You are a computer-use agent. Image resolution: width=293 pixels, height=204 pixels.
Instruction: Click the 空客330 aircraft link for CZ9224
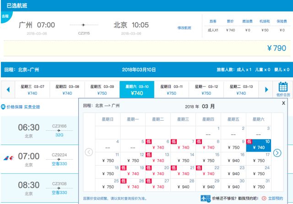[x=60, y=164]
